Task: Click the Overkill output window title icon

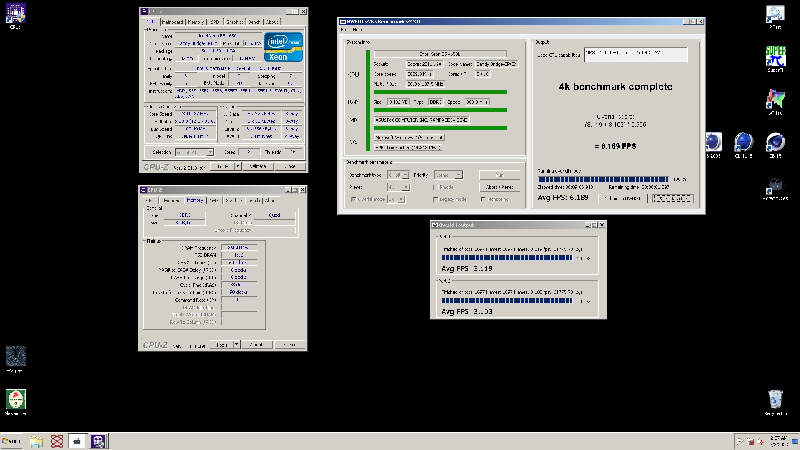Action: (435, 225)
